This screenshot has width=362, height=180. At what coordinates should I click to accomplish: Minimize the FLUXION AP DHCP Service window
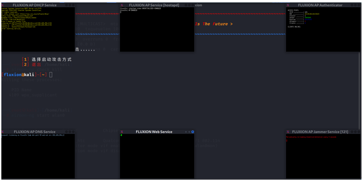(66, 5)
